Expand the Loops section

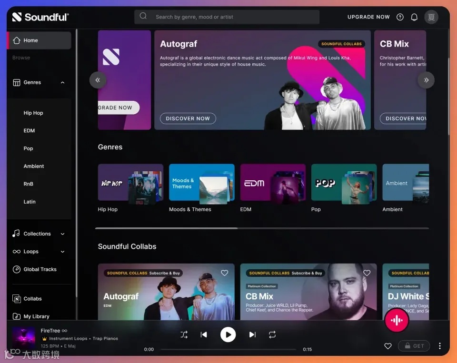(62, 251)
